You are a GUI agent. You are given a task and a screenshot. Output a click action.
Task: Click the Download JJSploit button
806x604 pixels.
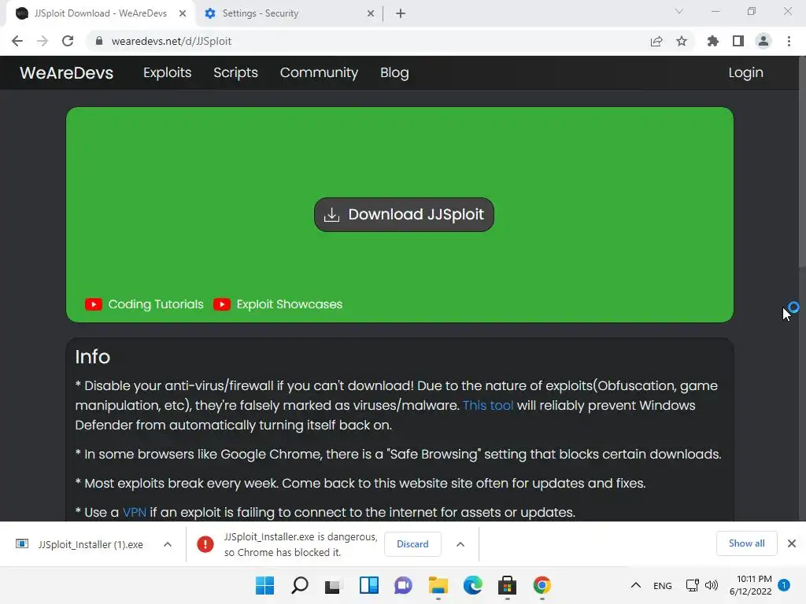click(x=404, y=215)
